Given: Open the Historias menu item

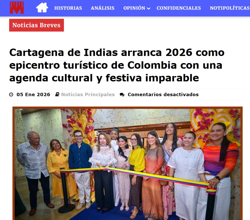Looking at the screenshot, I should click(x=68, y=8).
